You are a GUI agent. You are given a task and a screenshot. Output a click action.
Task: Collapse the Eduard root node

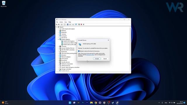(x=56, y=27)
